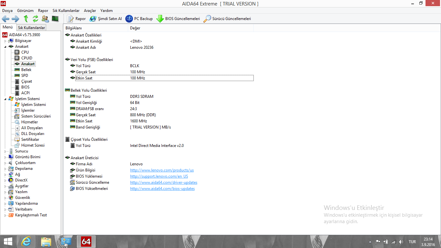Click Şimdi Satın Al toolbar button
441x248 pixels.
coord(106,19)
